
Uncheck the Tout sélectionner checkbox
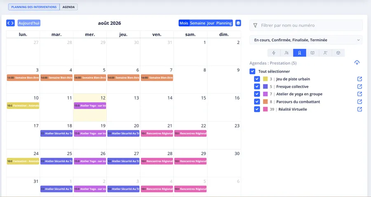click(252, 71)
